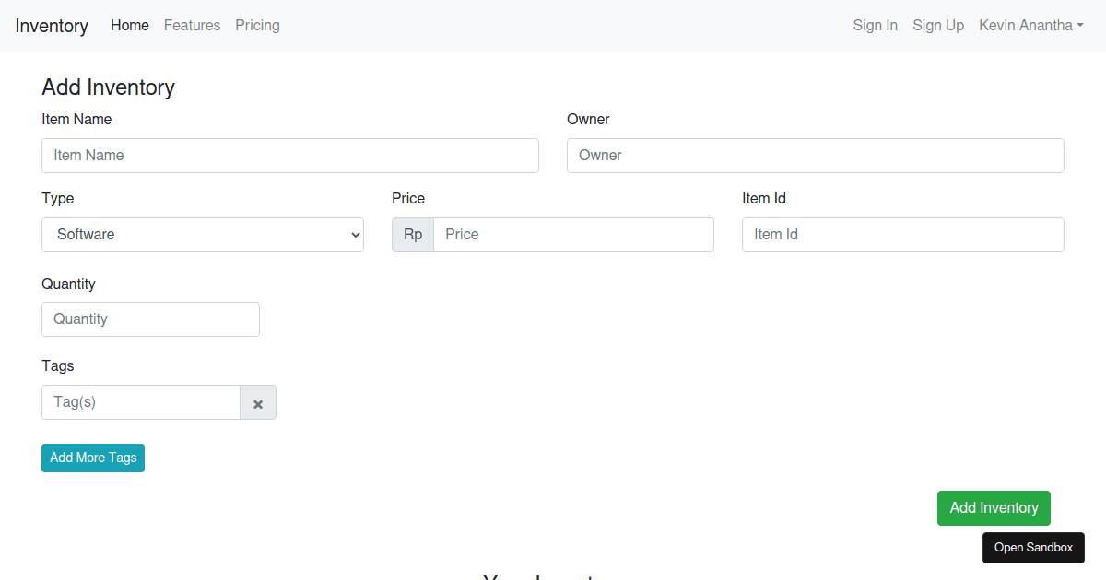
Task: Click the Open Sandbox button
Action: [x=1033, y=548]
